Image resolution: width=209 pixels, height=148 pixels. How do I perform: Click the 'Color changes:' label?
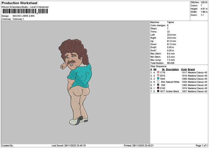coord(158,25)
